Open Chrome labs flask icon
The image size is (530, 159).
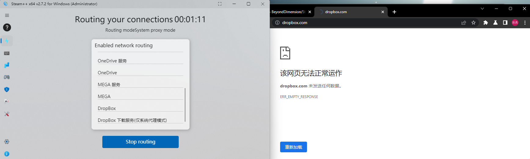coord(495,23)
